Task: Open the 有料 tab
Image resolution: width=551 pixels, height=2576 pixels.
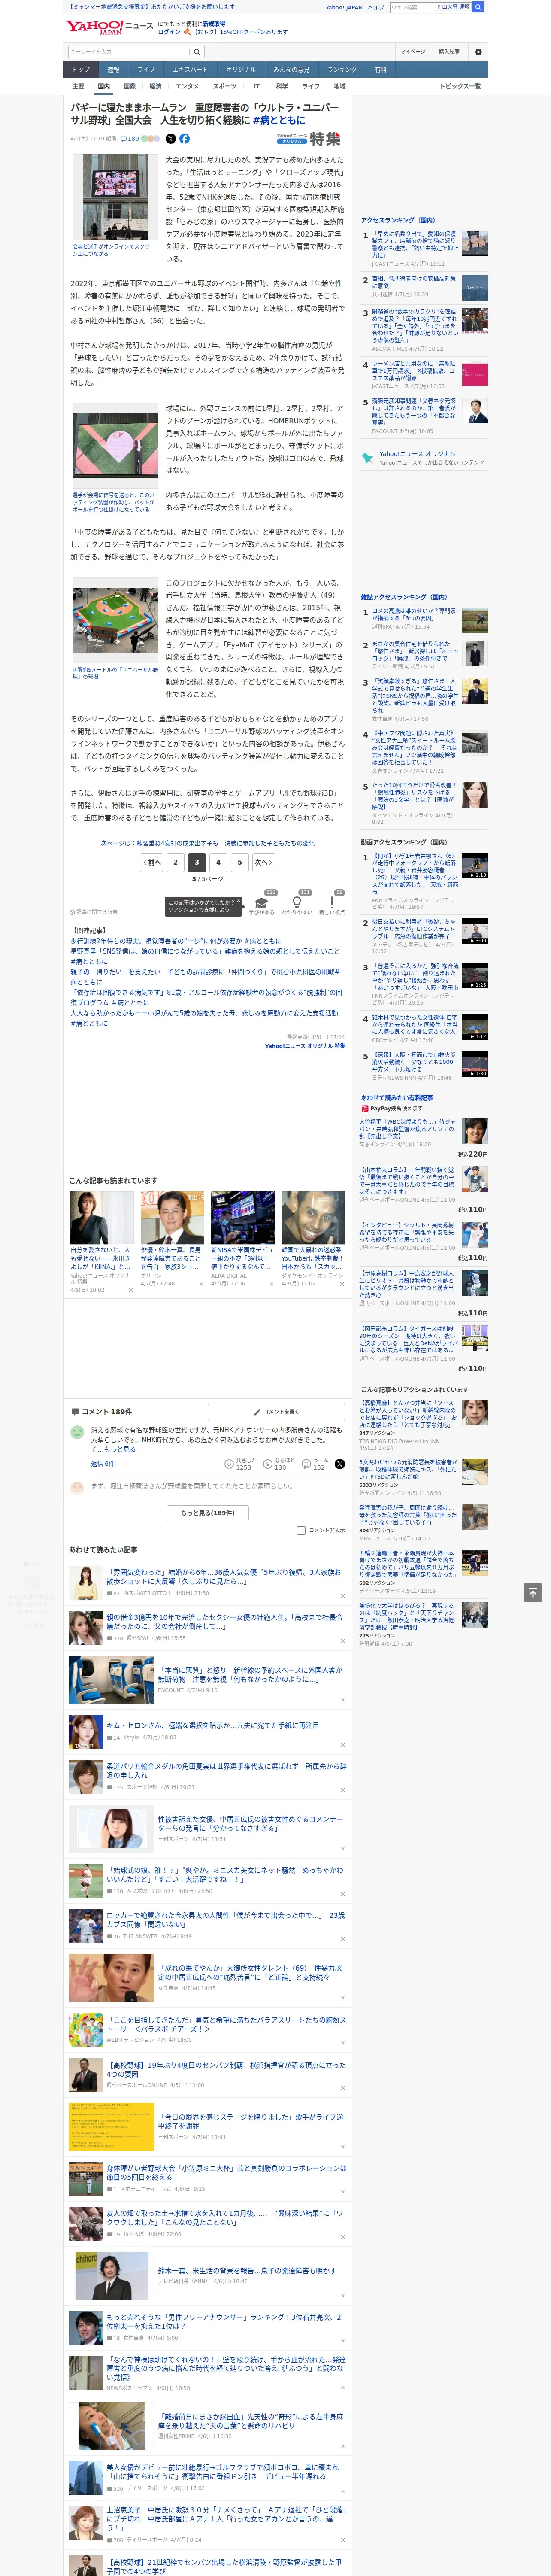Action: (x=381, y=70)
